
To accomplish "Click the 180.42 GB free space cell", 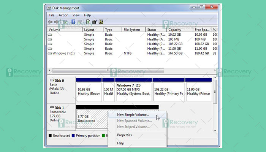I will (202, 53).
